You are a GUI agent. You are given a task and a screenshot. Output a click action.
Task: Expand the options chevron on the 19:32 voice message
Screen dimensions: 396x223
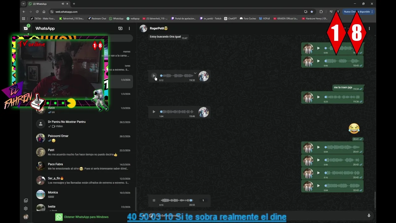click(x=195, y=73)
